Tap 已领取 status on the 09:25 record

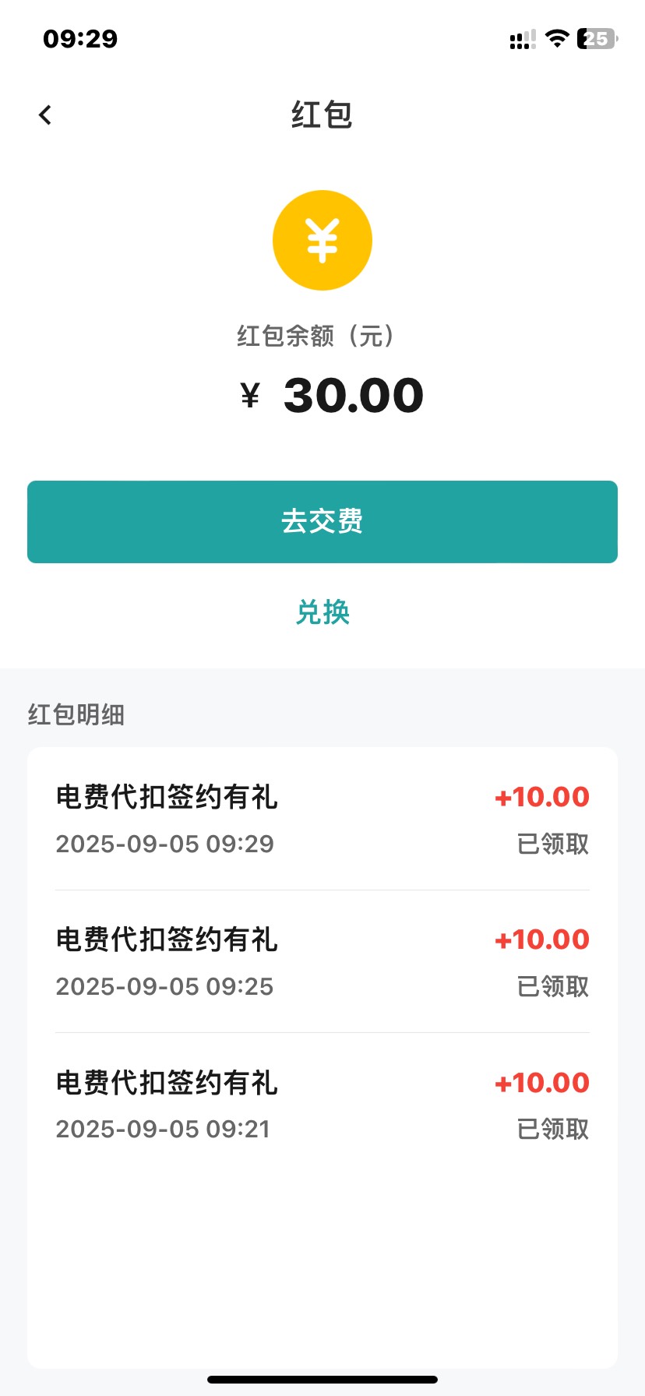pos(553,986)
